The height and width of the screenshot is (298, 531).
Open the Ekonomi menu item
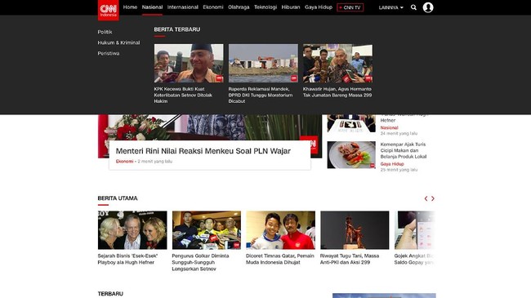tap(213, 7)
